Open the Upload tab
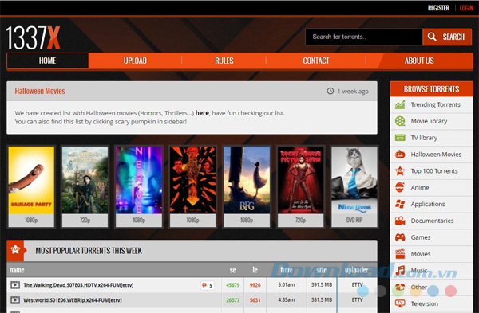The width and height of the screenshot is (479, 313). pyautogui.click(x=135, y=61)
